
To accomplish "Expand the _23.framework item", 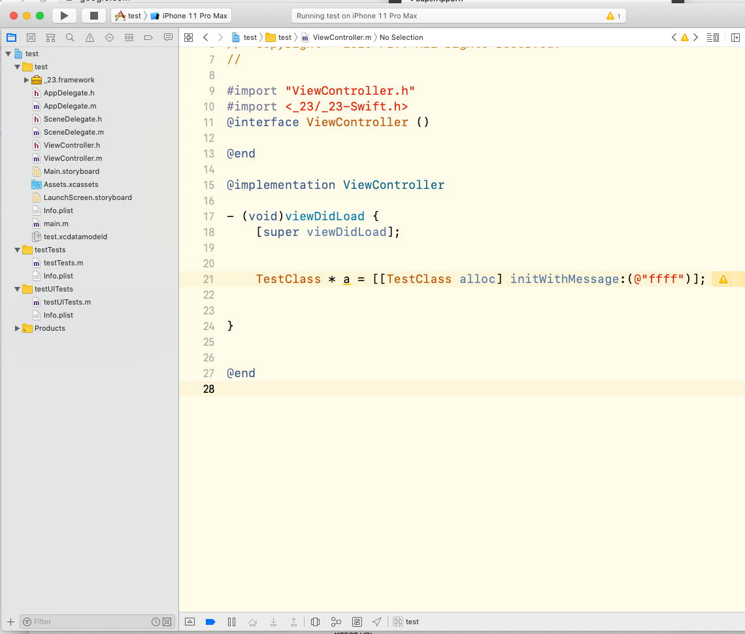I will click(x=26, y=80).
